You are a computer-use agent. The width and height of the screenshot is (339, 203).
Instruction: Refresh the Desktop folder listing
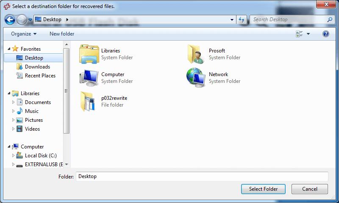[x=241, y=20]
